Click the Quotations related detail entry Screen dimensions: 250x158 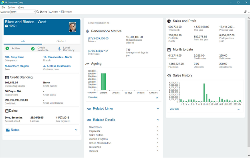point(95,147)
